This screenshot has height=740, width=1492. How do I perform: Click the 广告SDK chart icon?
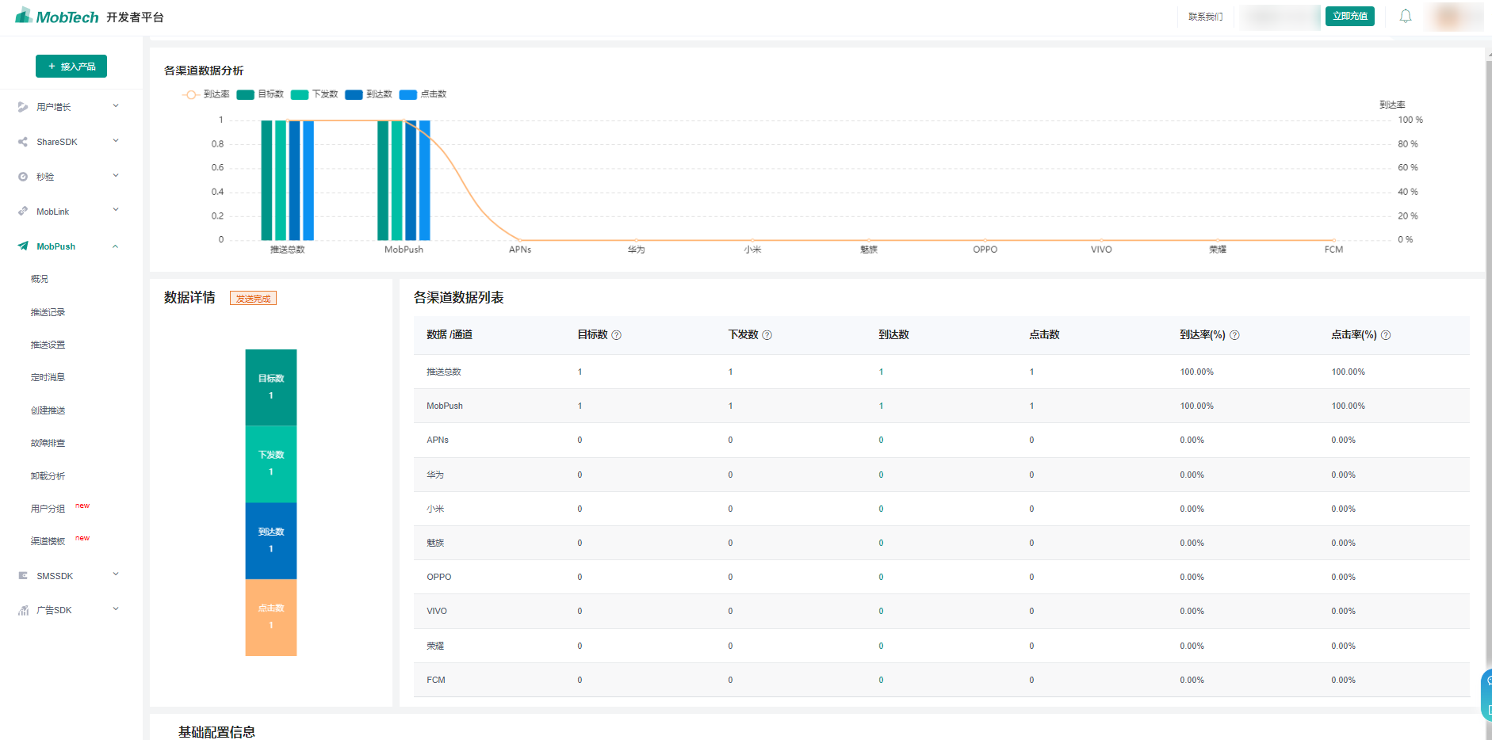[23, 610]
